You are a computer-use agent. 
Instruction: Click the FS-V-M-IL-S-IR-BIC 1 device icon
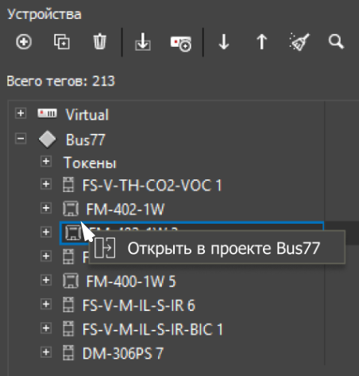[68, 328]
